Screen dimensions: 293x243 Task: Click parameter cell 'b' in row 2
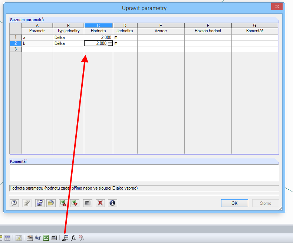tap(37, 43)
